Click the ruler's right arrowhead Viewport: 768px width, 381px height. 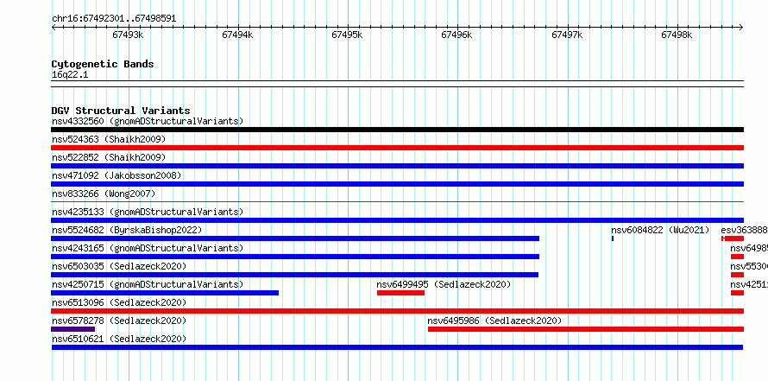[x=741, y=27]
